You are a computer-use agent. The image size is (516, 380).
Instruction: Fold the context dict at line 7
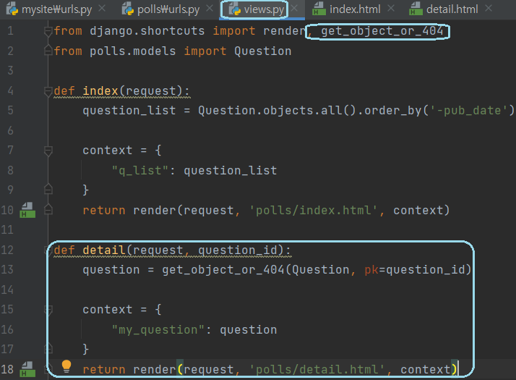pos(48,151)
